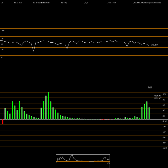Click the tallest green MR bar
This screenshot has height=168, width=168.
[x=48, y=106]
